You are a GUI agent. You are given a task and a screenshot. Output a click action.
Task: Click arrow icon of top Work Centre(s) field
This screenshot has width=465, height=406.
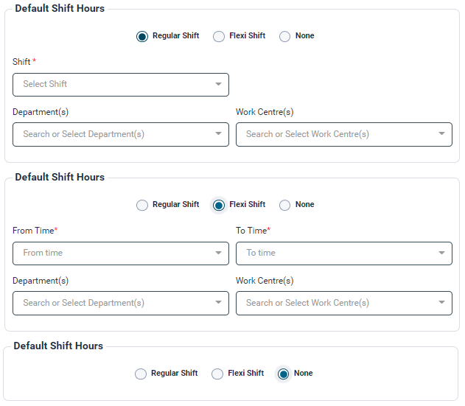[x=441, y=134]
